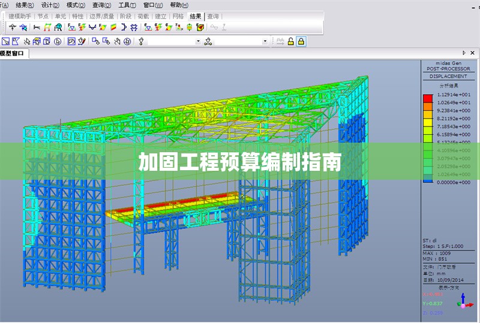
Task: Click the select-window icon at toolbar start
Action: [5, 41]
